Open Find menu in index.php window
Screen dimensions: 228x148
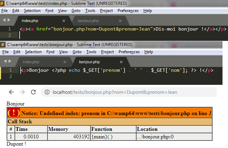49,11
